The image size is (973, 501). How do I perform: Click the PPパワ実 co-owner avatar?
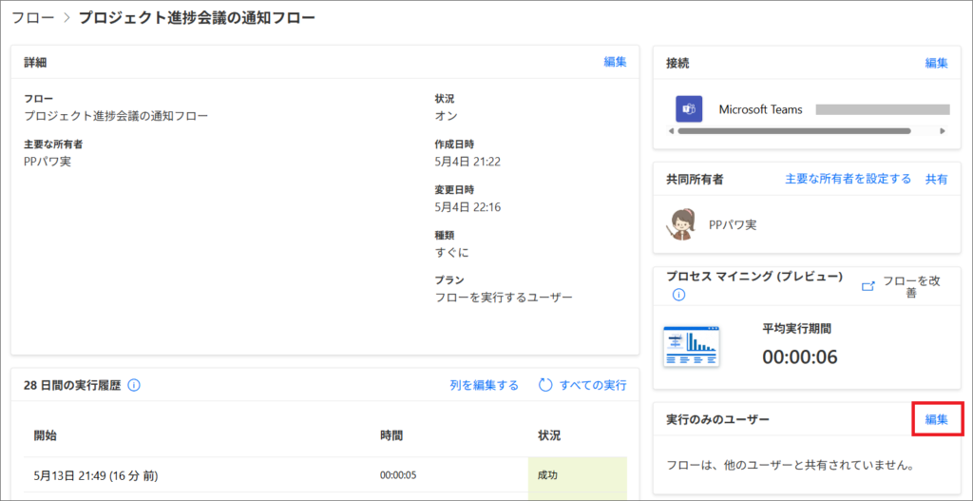(682, 224)
